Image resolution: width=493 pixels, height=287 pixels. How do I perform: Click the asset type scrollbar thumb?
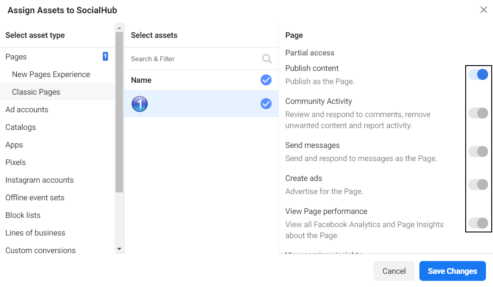pos(119,112)
